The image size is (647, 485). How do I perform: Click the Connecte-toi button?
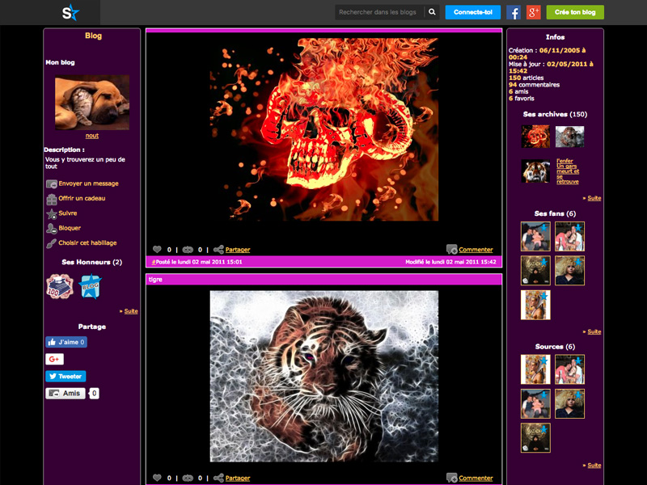click(x=472, y=12)
